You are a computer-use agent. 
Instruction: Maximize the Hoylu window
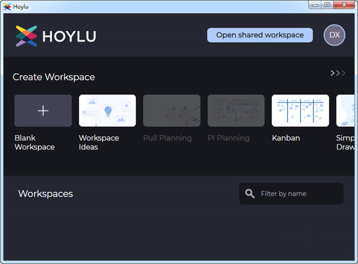tap(327, 5)
